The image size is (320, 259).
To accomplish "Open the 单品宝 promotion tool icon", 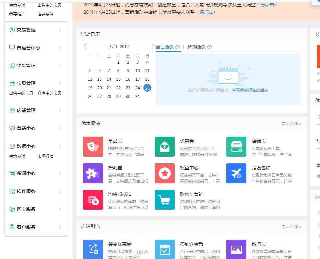I will point(93,147).
